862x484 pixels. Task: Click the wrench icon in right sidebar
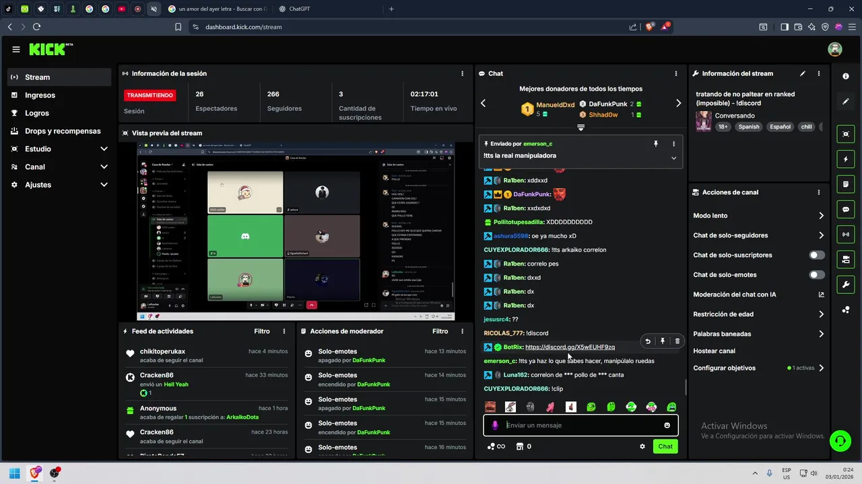846,284
